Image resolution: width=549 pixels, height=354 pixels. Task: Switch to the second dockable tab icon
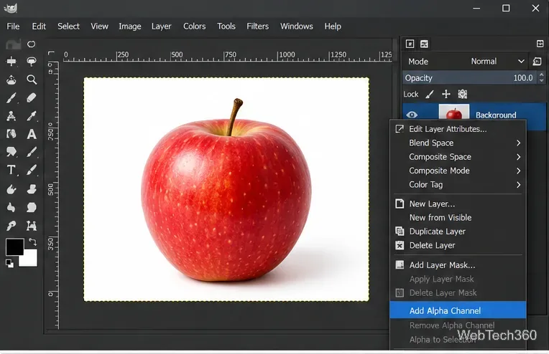click(x=424, y=44)
